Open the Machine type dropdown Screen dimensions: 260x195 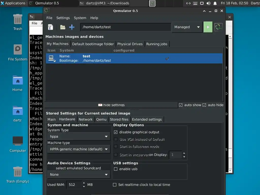click(79, 149)
